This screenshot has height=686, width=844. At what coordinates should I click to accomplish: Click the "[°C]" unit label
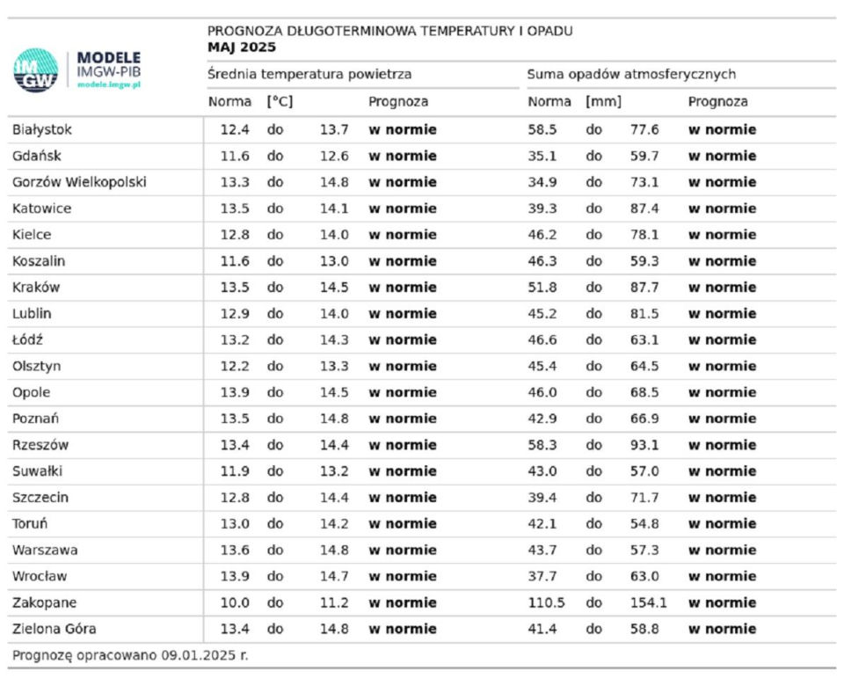click(280, 102)
